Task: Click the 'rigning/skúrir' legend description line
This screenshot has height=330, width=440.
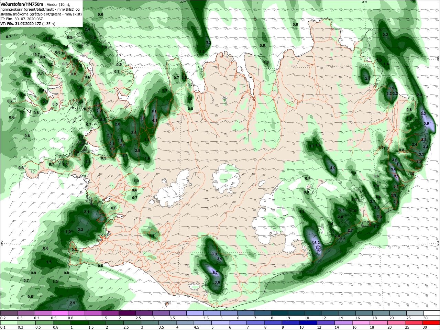Action: click(40, 9)
